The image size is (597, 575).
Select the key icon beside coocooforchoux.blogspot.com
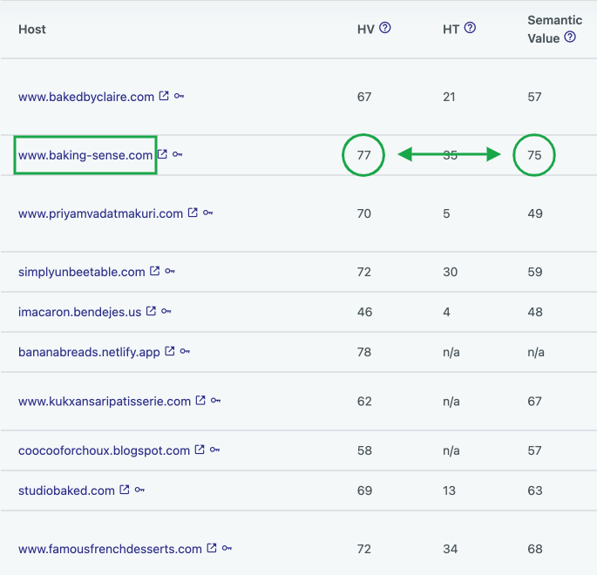(214, 450)
